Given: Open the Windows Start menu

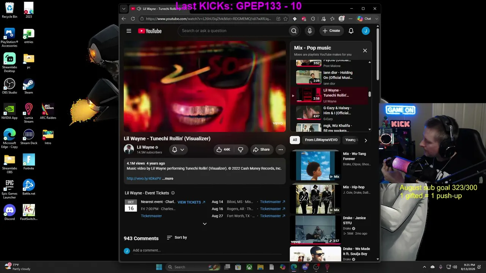Looking at the screenshot, I should 159,267.
